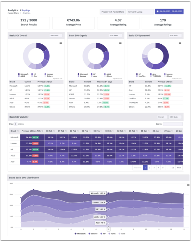
Task: Click Lenovo 19.1% cell for 29-Jan
Action: [169, 143]
